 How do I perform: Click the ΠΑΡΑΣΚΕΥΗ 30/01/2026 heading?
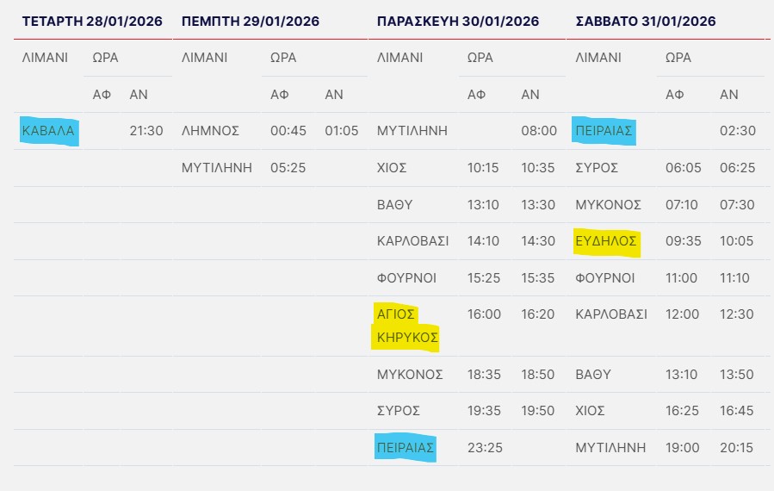click(458, 21)
